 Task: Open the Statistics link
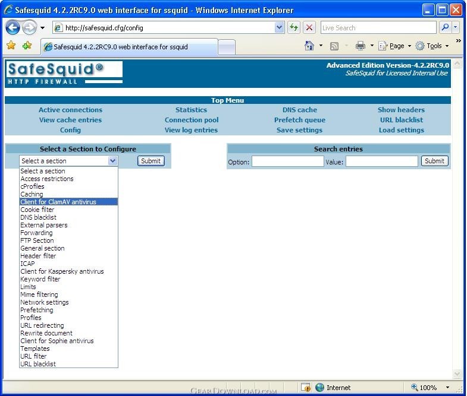(x=191, y=110)
